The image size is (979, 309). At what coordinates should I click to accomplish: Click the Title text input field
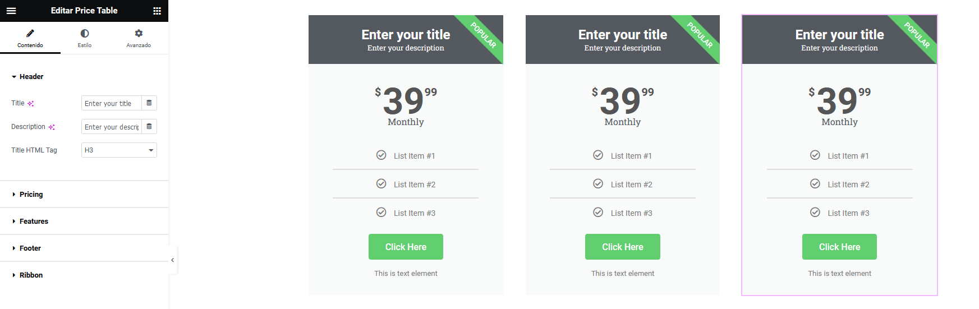point(111,103)
